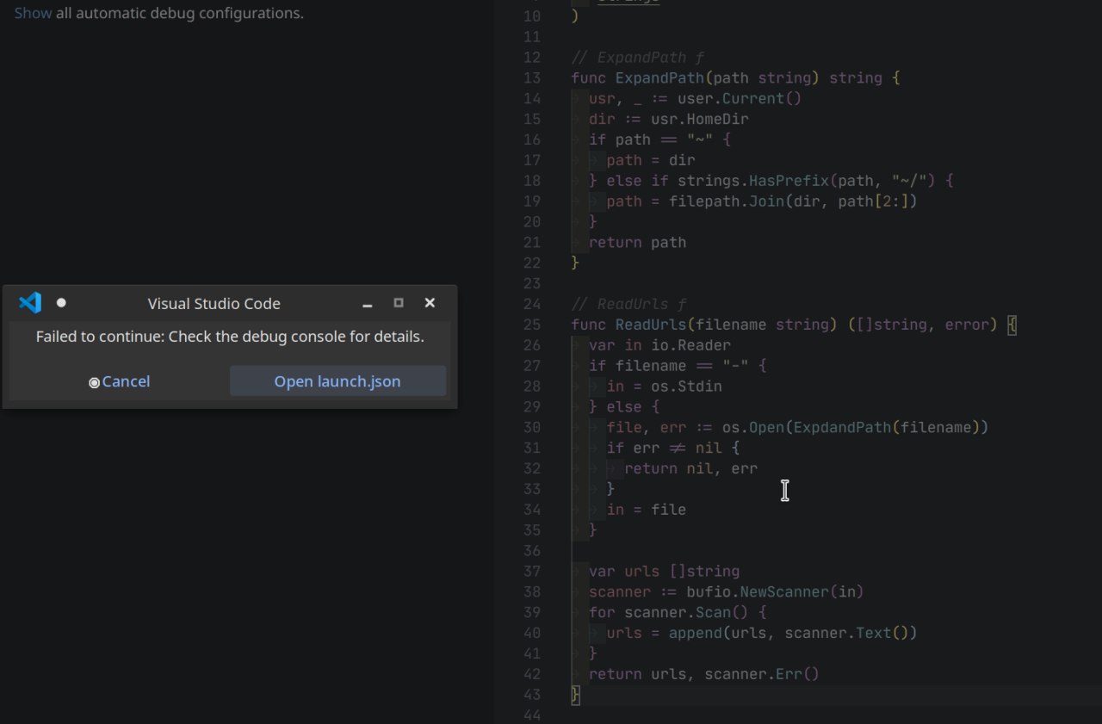Click 'append' call on line 40
Viewport: 1102px width, 724px height.
[695, 634]
